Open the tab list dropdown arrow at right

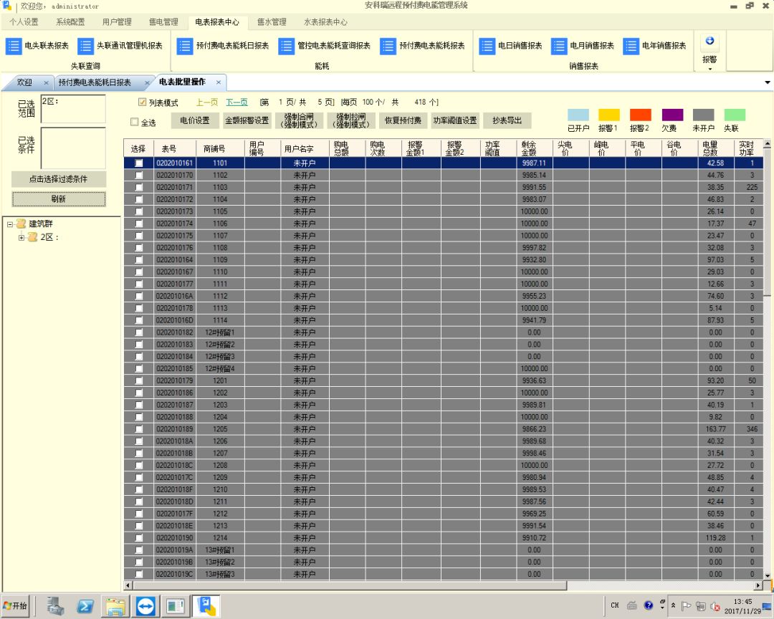[x=768, y=82]
